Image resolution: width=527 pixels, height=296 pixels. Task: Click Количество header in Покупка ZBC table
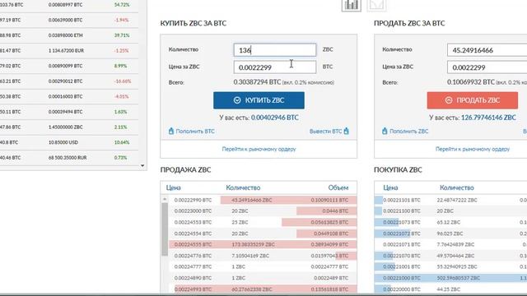pyautogui.click(x=457, y=188)
